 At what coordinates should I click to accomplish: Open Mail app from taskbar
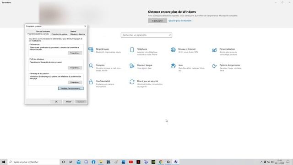coord(78,162)
